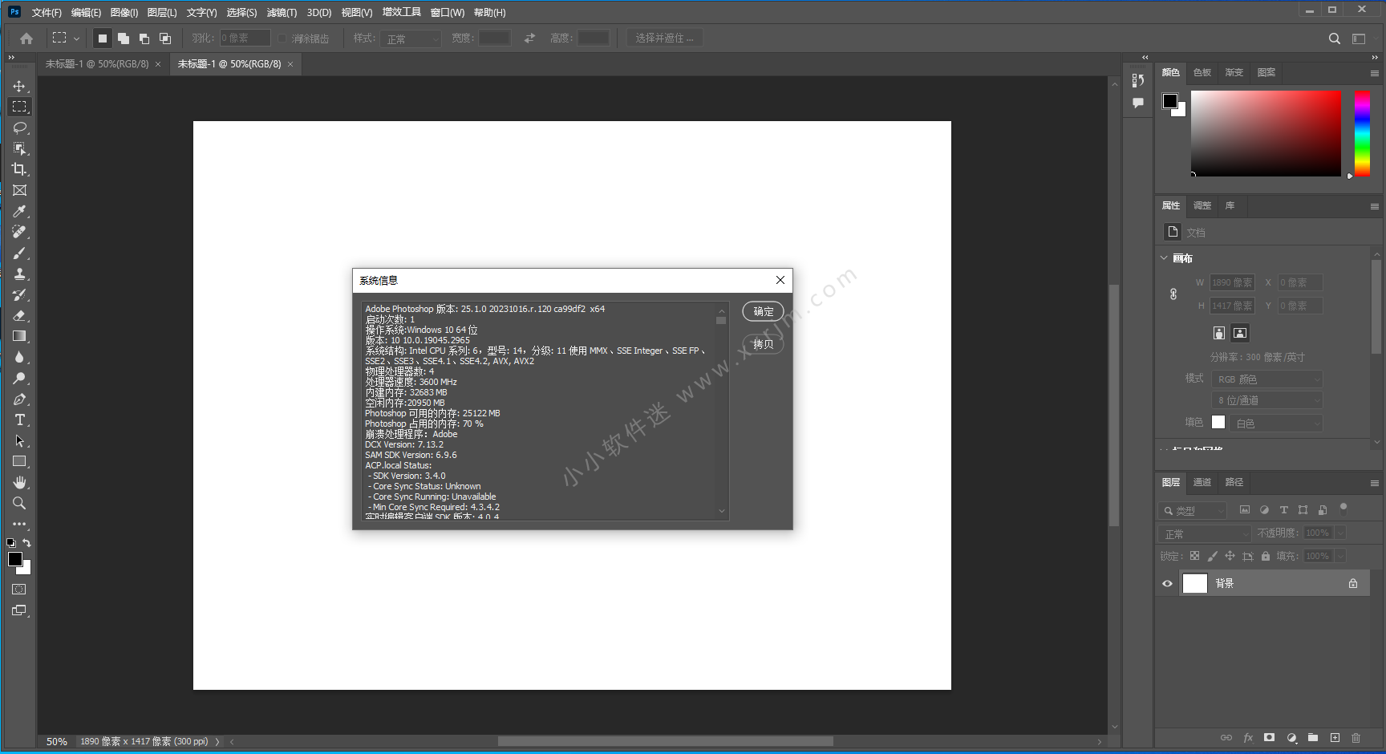Click 拷贝 in System Info dialog

tap(763, 344)
